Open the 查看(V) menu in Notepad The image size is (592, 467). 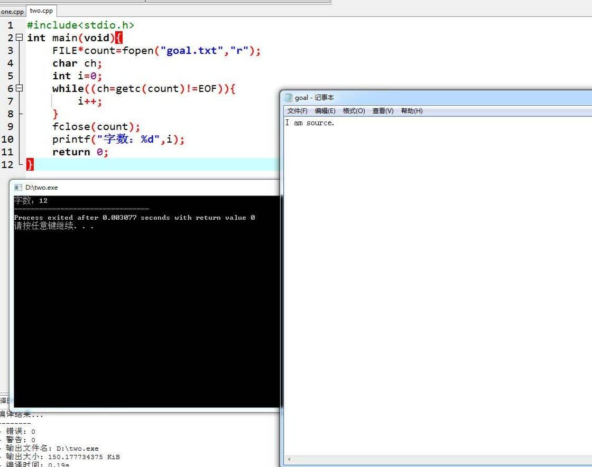coord(383,111)
